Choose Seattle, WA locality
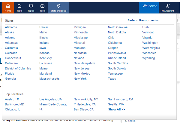180x123 pixels. click(x=116, y=104)
